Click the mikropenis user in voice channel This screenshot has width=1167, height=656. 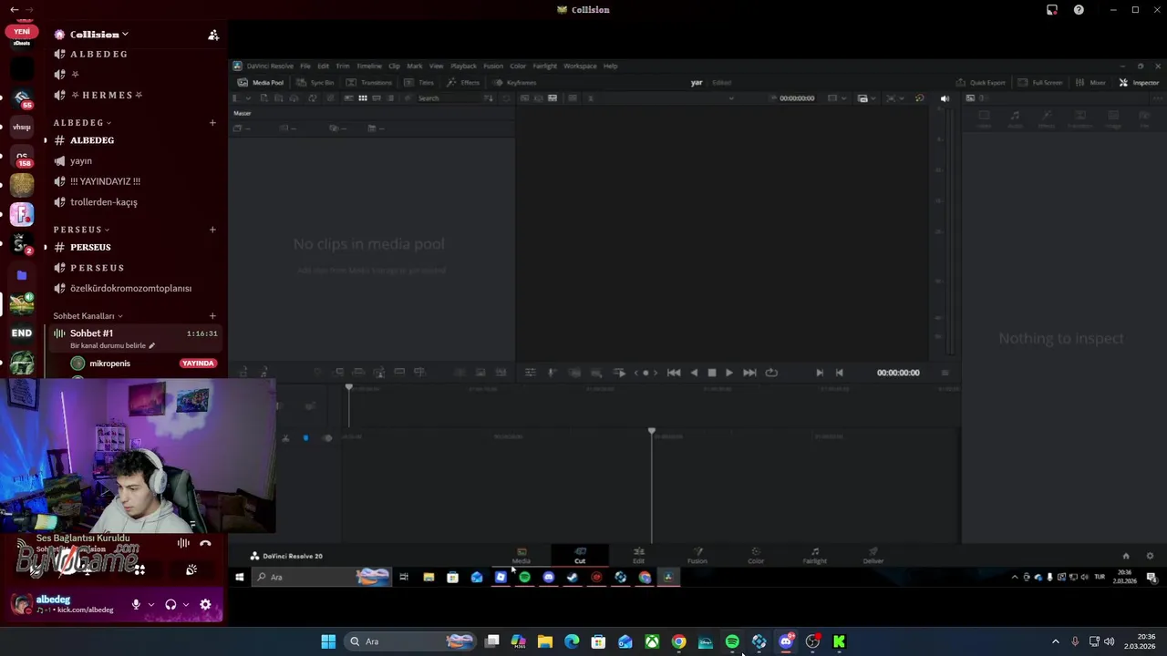point(109,364)
